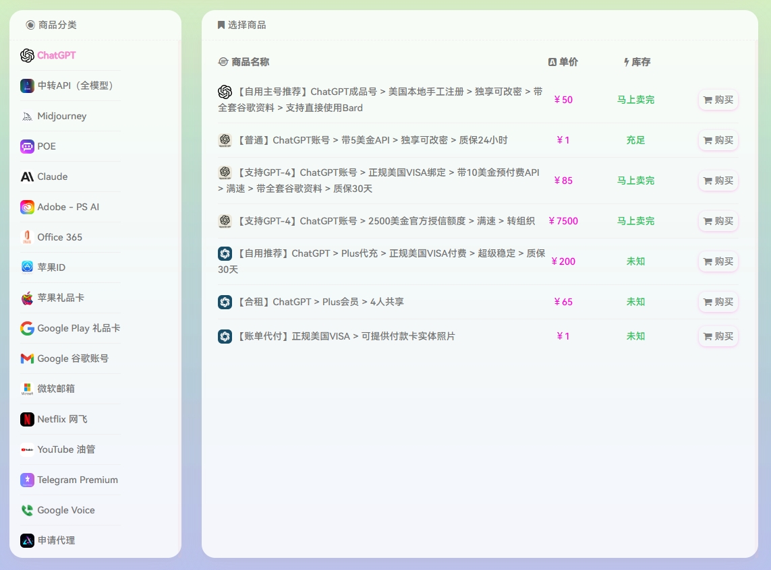The image size is (771, 570).
Task: Click the Google Play 礼品卡 G icon
Action: click(27, 328)
